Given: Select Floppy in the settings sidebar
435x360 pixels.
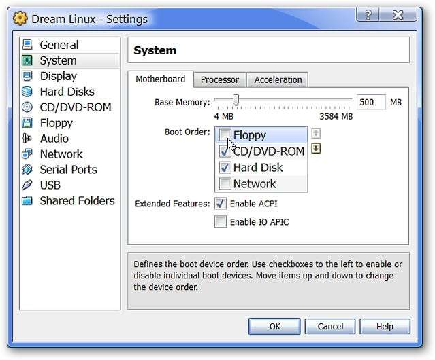Looking at the screenshot, I should pos(70,123).
